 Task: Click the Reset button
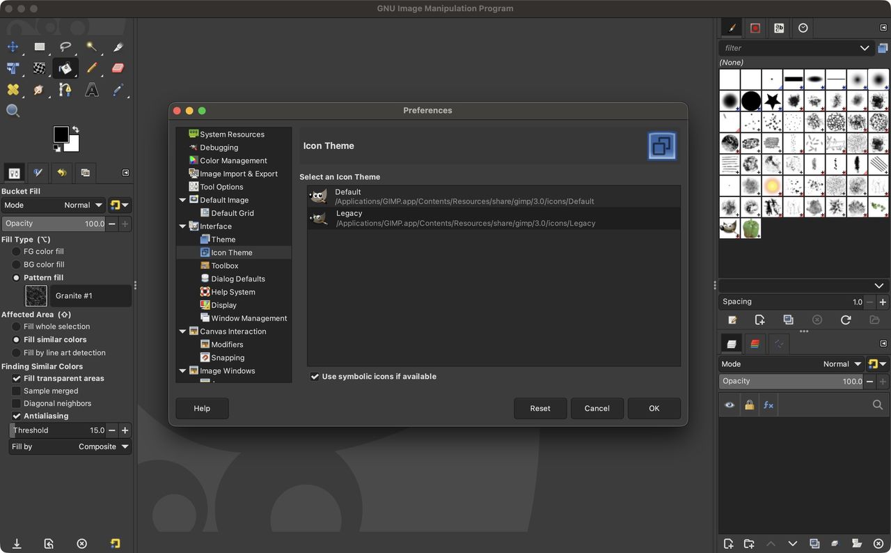(x=540, y=408)
